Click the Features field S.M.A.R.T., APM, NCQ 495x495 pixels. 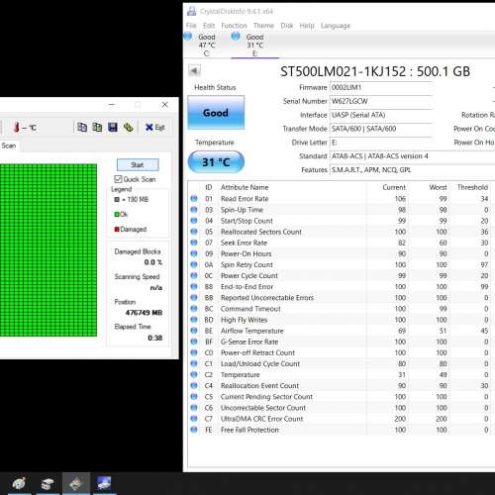(x=413, y=170)
